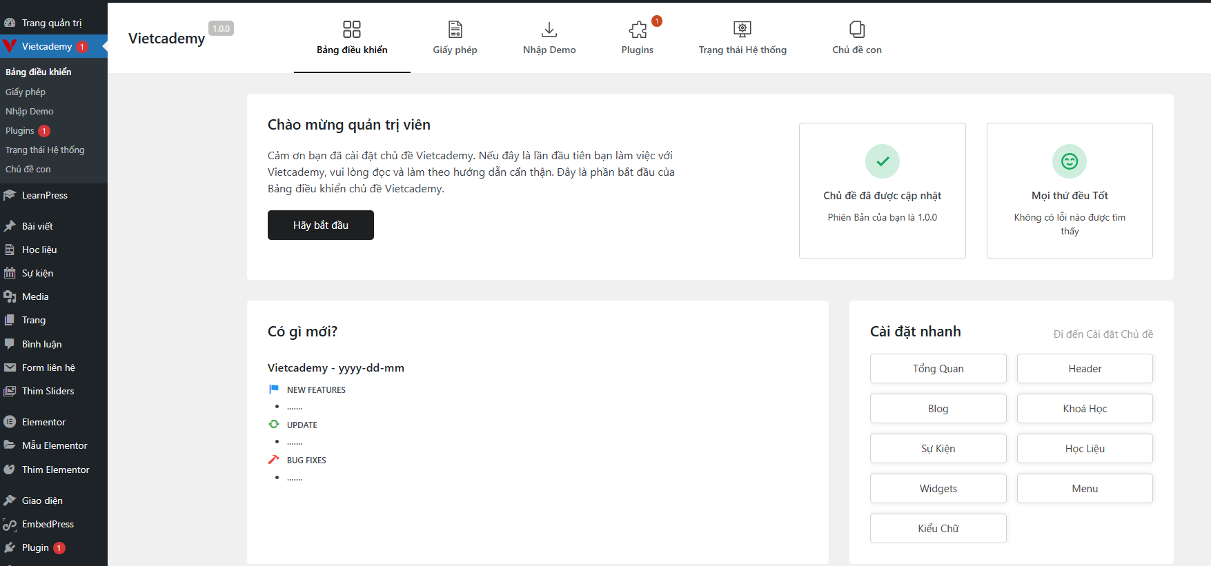Click the Menu quick setting button
1211x566 pixels.
click(1085, 489)
